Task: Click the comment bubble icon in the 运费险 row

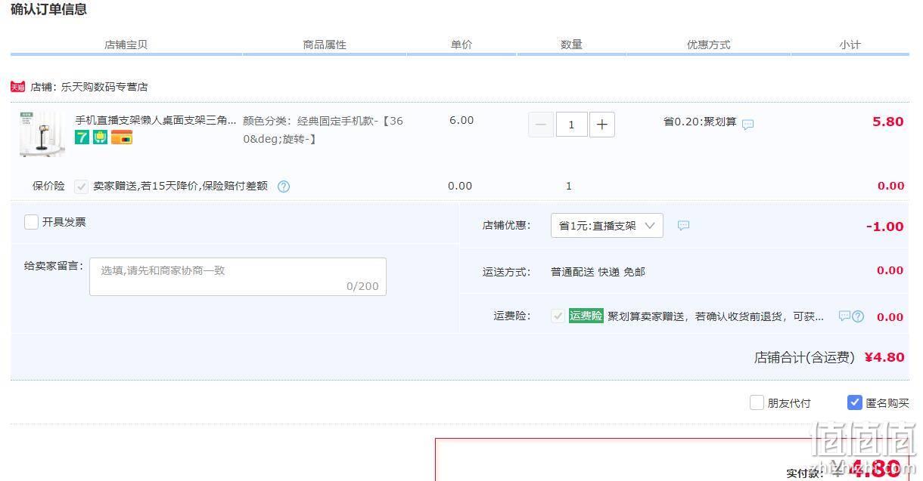Action: (x=844, y=316)
